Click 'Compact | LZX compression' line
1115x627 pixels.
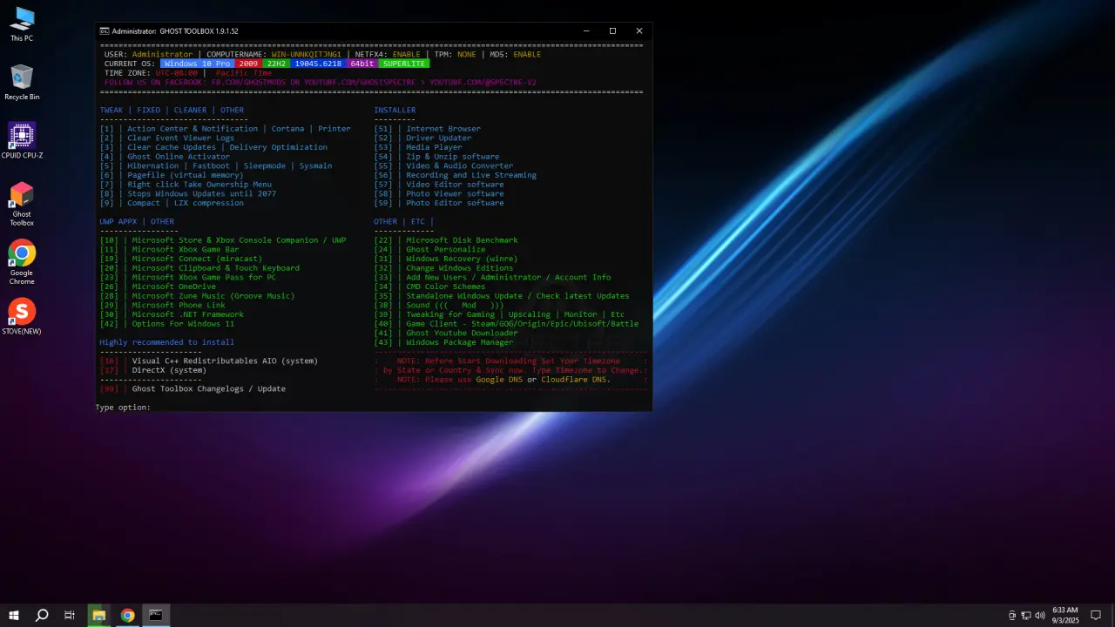click(x=172, y=203)
